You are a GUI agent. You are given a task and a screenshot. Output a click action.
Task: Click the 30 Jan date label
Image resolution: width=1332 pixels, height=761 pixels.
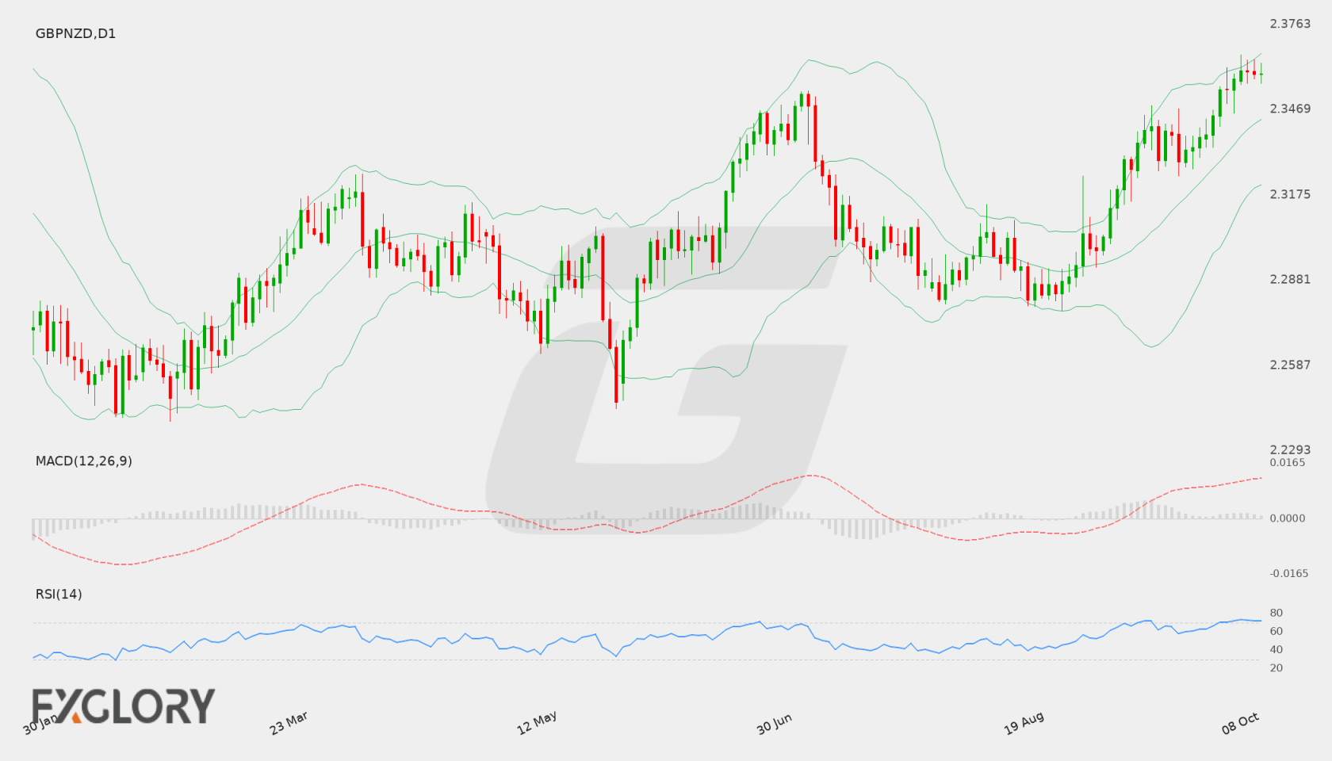tap(40, 724)
